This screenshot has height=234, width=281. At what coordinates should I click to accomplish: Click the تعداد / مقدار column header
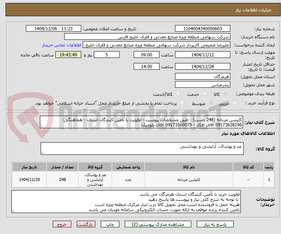62,167
